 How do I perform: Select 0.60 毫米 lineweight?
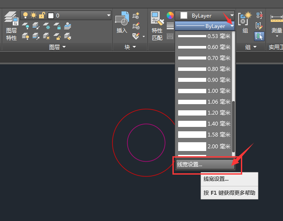point(204,47)
